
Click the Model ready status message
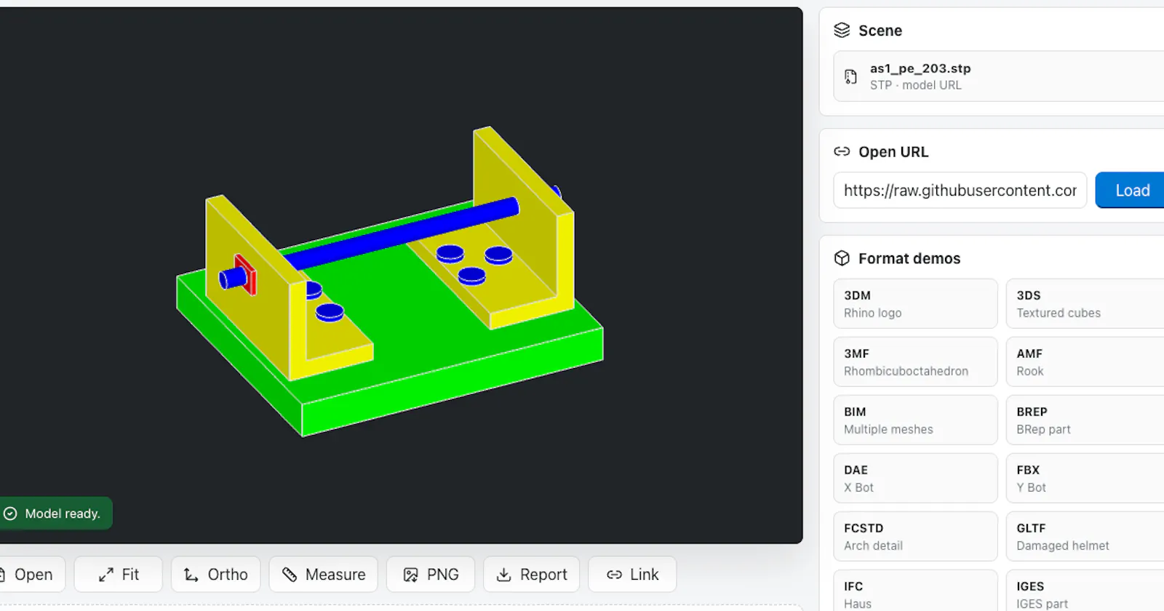[x=56, y=514]
